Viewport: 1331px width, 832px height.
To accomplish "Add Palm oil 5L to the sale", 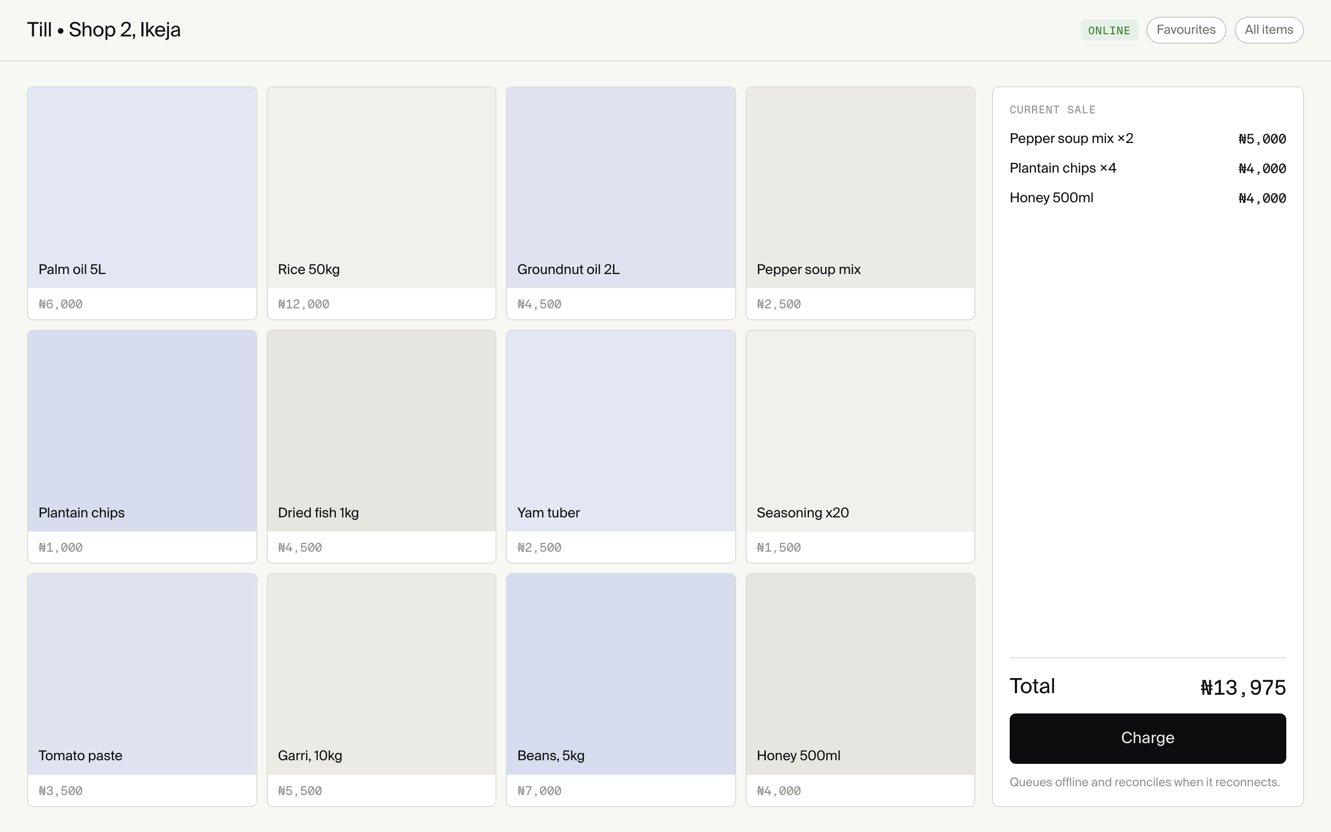I will click(x=142, y=203).
